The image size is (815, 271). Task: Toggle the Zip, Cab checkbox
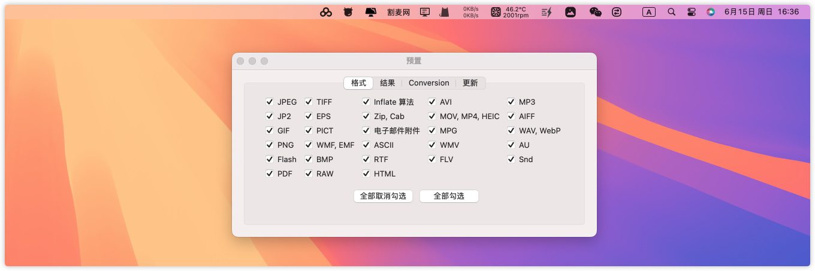coord(366,116)
